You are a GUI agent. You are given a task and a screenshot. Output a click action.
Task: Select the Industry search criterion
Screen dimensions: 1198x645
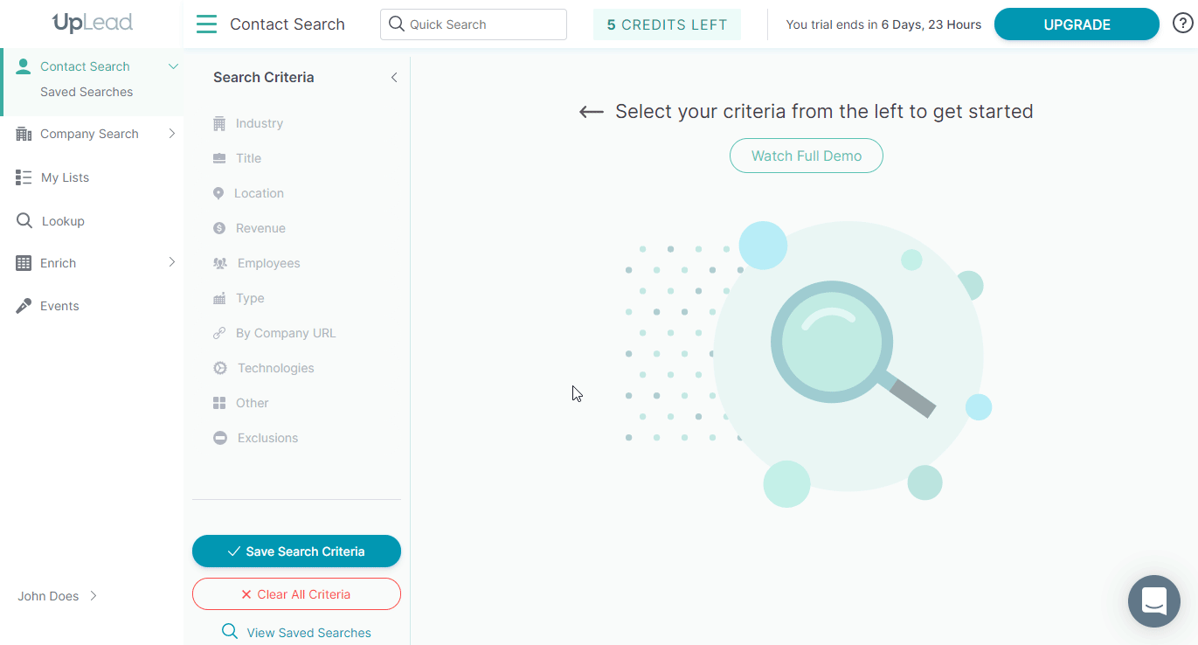click(259, 123)
